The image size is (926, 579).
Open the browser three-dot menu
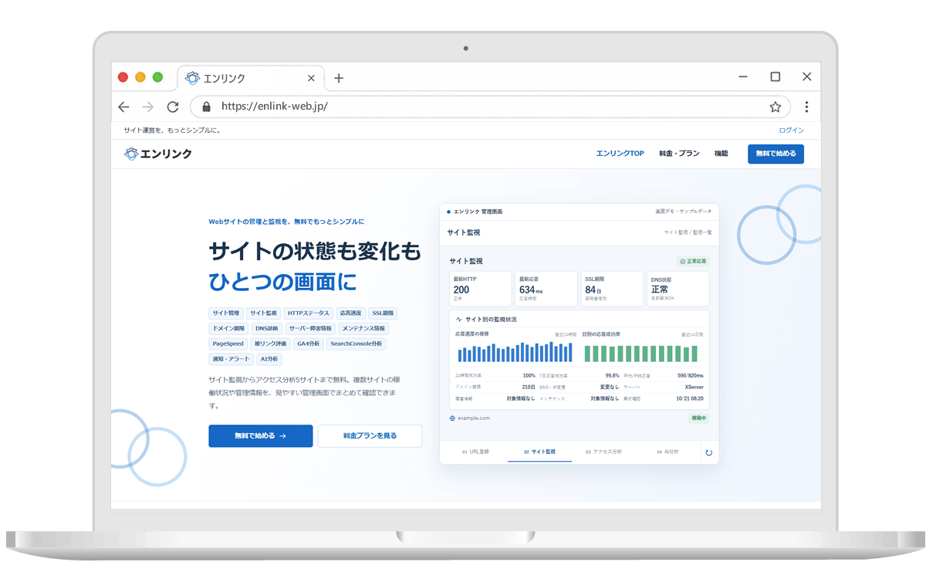click(806, 107)
